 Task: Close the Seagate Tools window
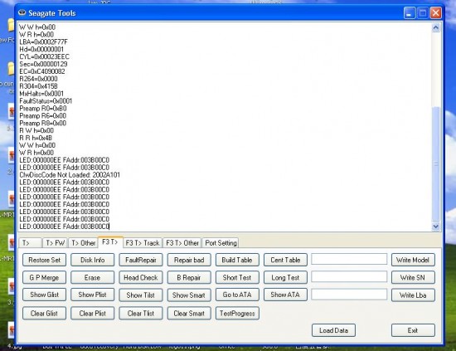(435, 12)
